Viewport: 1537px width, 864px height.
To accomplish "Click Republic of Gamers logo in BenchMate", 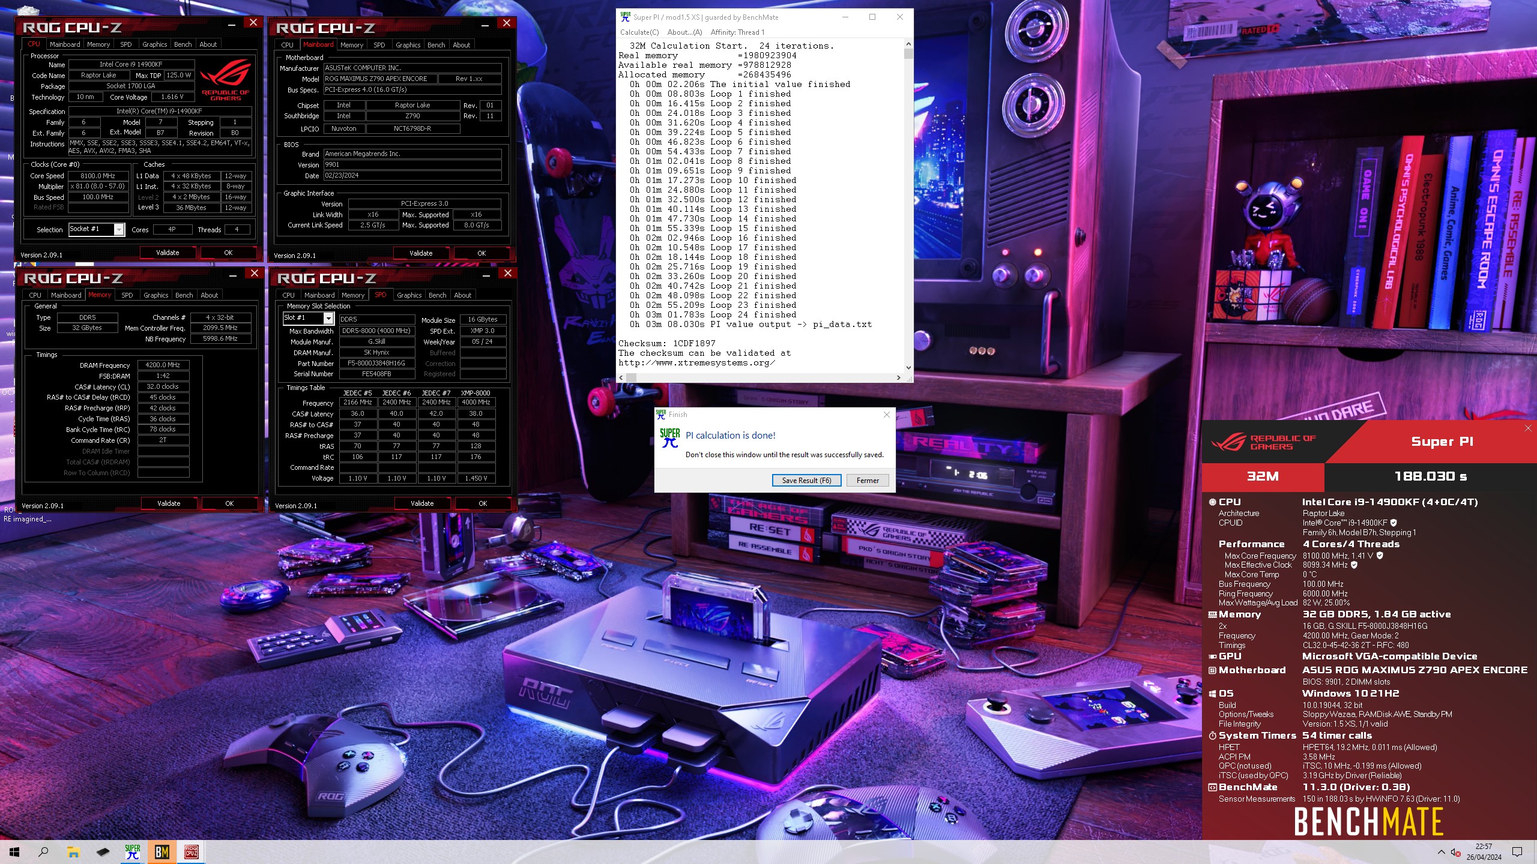I will pyautogui.click(x=1263, y=442).
